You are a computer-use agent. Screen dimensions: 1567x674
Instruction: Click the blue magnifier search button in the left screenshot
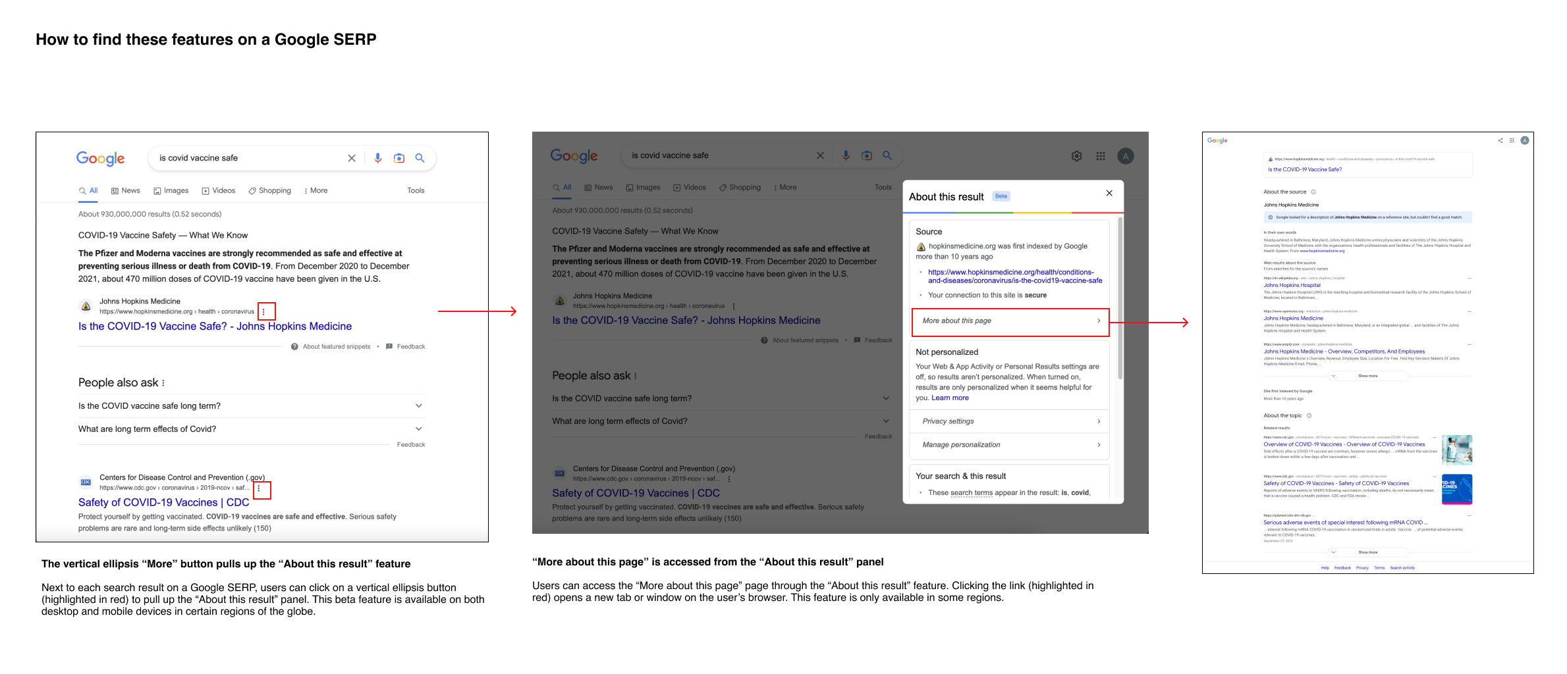coord(420,158)
